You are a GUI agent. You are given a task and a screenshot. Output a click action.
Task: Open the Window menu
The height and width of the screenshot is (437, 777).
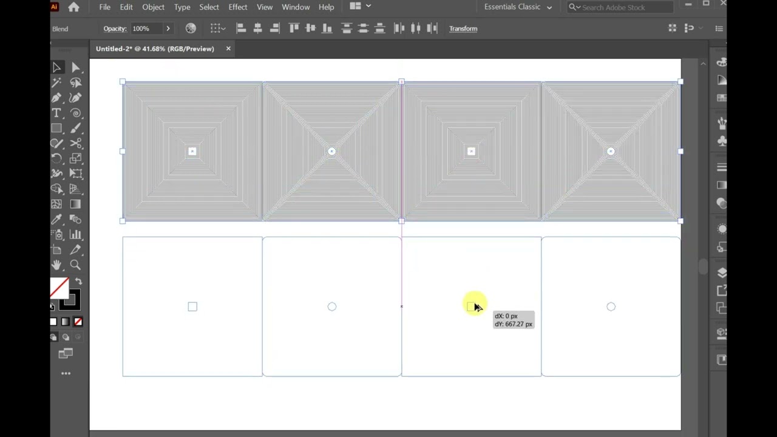point(296,7)
